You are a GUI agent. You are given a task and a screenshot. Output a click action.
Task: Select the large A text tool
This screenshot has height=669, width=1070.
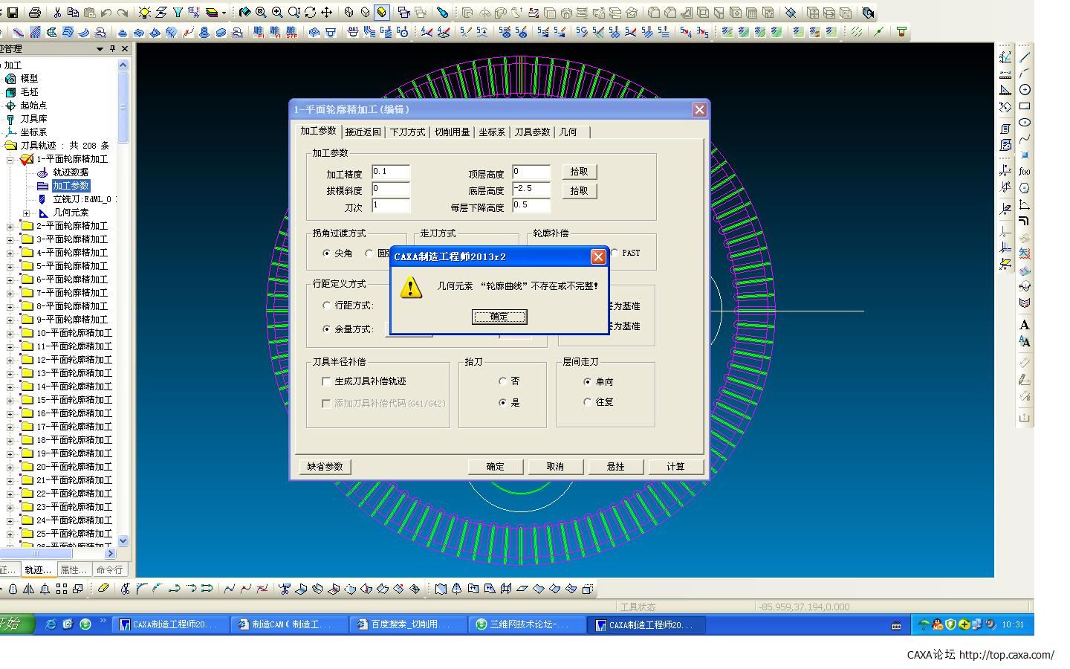[x=1025, y=325]
